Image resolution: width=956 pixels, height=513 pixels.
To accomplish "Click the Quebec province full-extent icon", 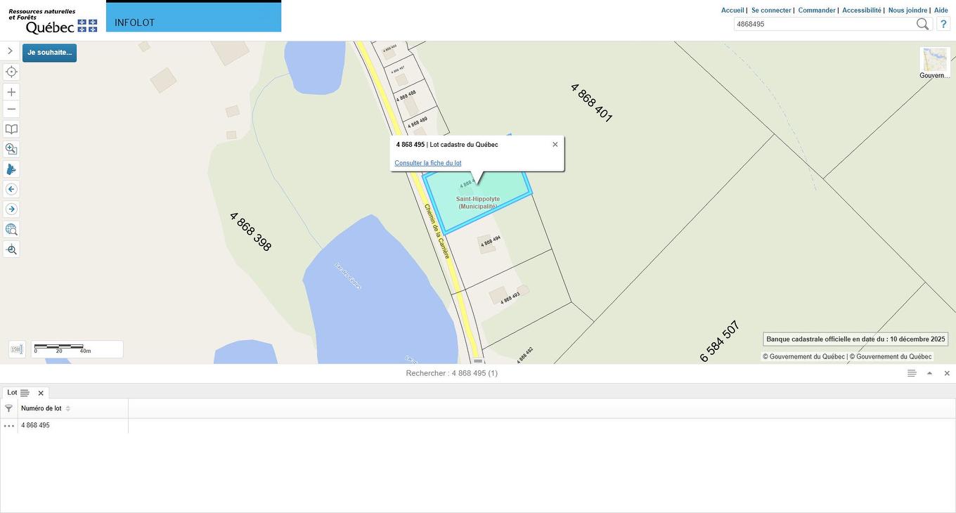I will pos(11,169).
